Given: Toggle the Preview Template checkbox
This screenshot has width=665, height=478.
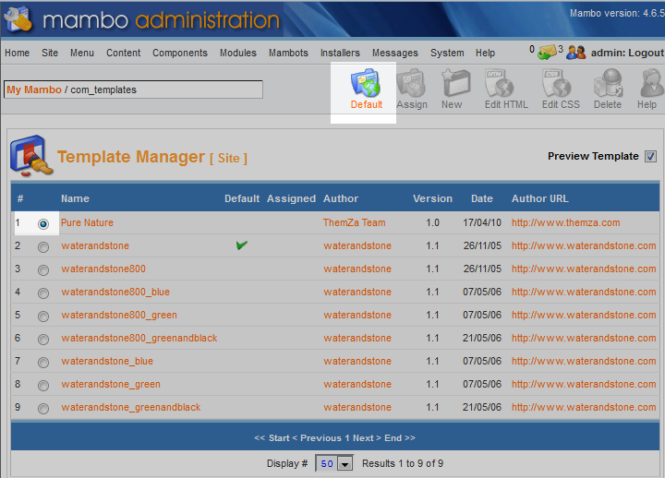Looking at the screenshot, I should click(650, 156).
